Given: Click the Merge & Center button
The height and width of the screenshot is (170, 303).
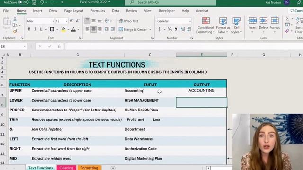Looking at the screenshot, I should [x=133, y=29].
